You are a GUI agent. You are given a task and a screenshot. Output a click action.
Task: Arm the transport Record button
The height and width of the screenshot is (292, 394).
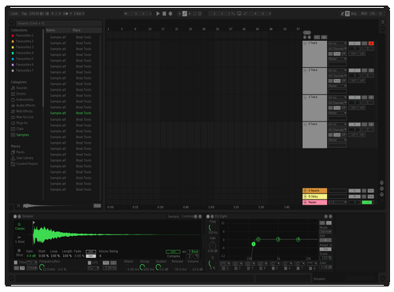click(x=170, y=13)
